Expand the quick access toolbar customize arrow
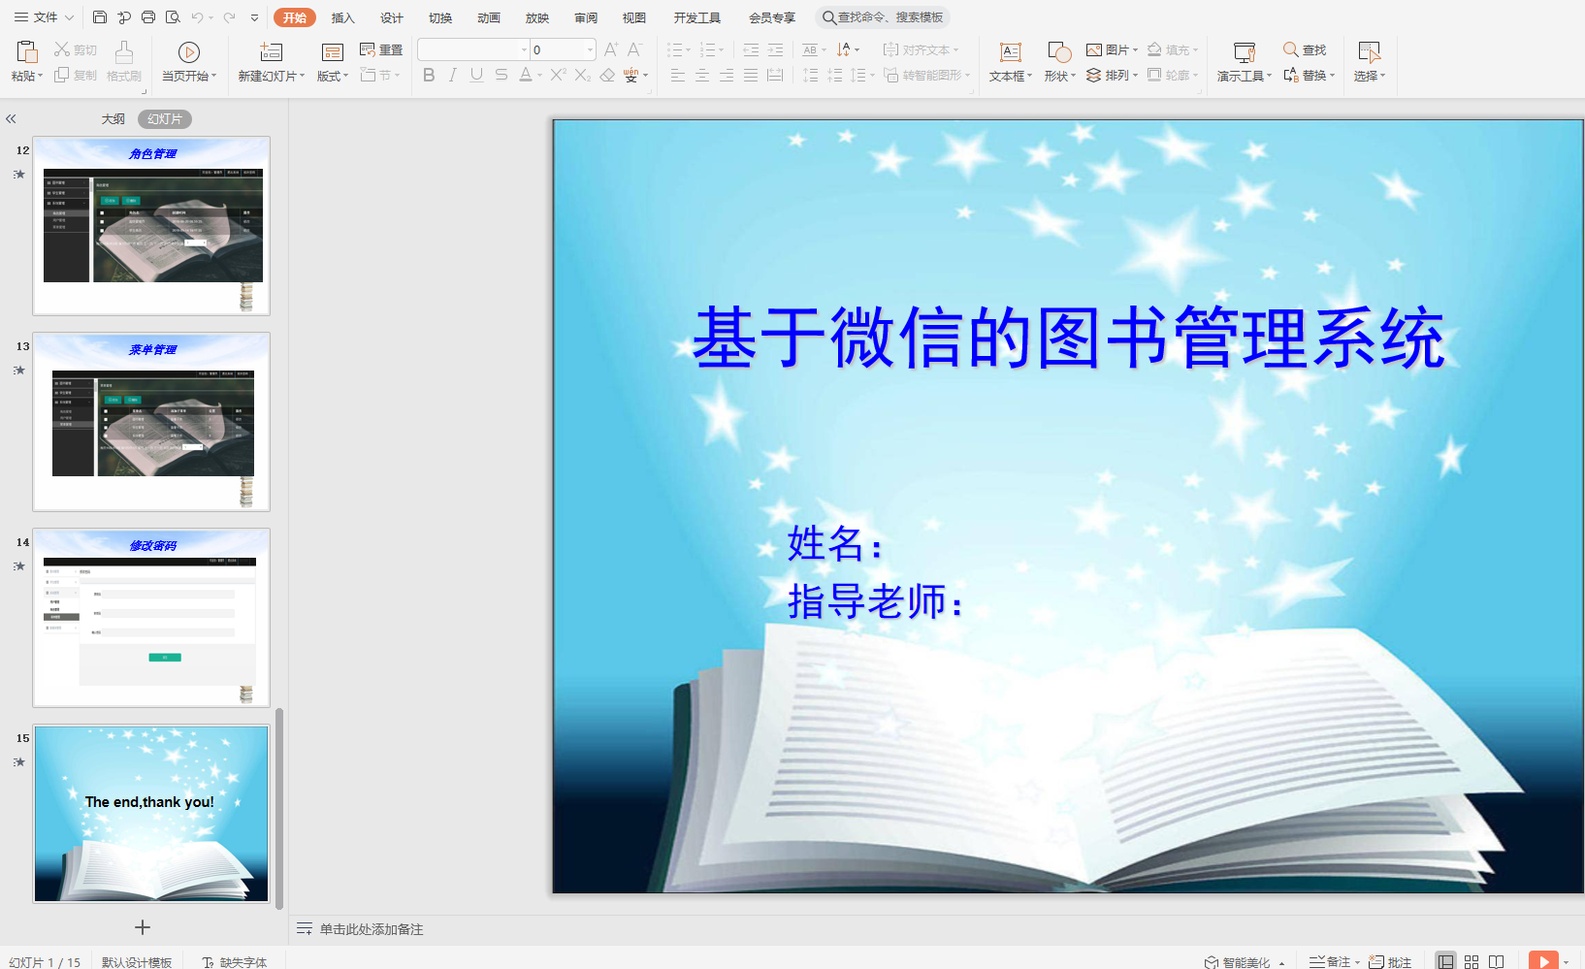 (x=255, y=17)
